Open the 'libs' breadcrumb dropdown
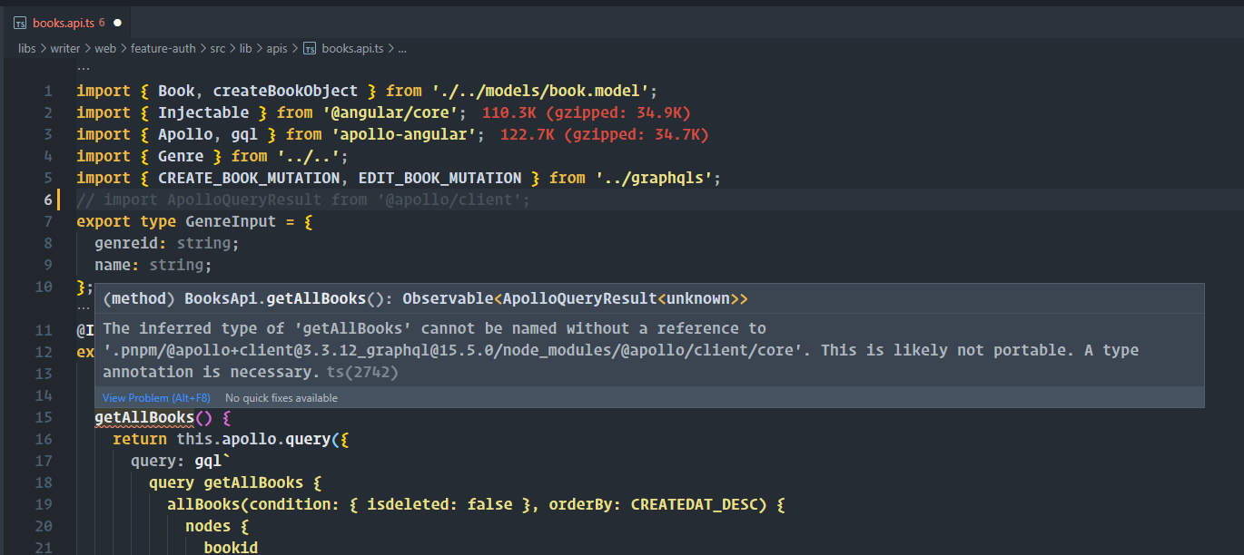The image size is (1244, 555). tap(27, 48)
